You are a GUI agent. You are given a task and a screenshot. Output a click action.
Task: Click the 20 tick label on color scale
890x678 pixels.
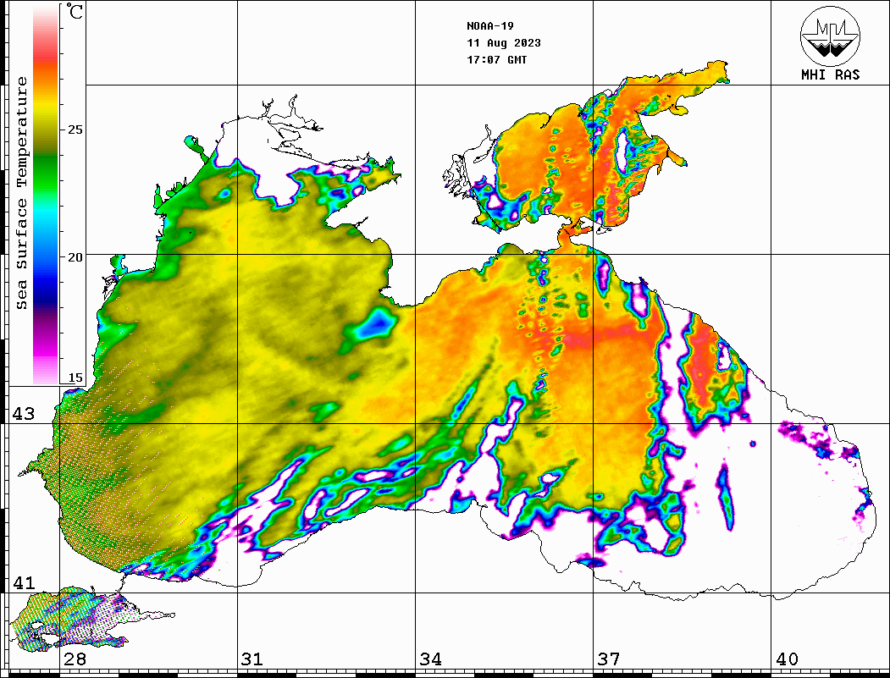75,257
